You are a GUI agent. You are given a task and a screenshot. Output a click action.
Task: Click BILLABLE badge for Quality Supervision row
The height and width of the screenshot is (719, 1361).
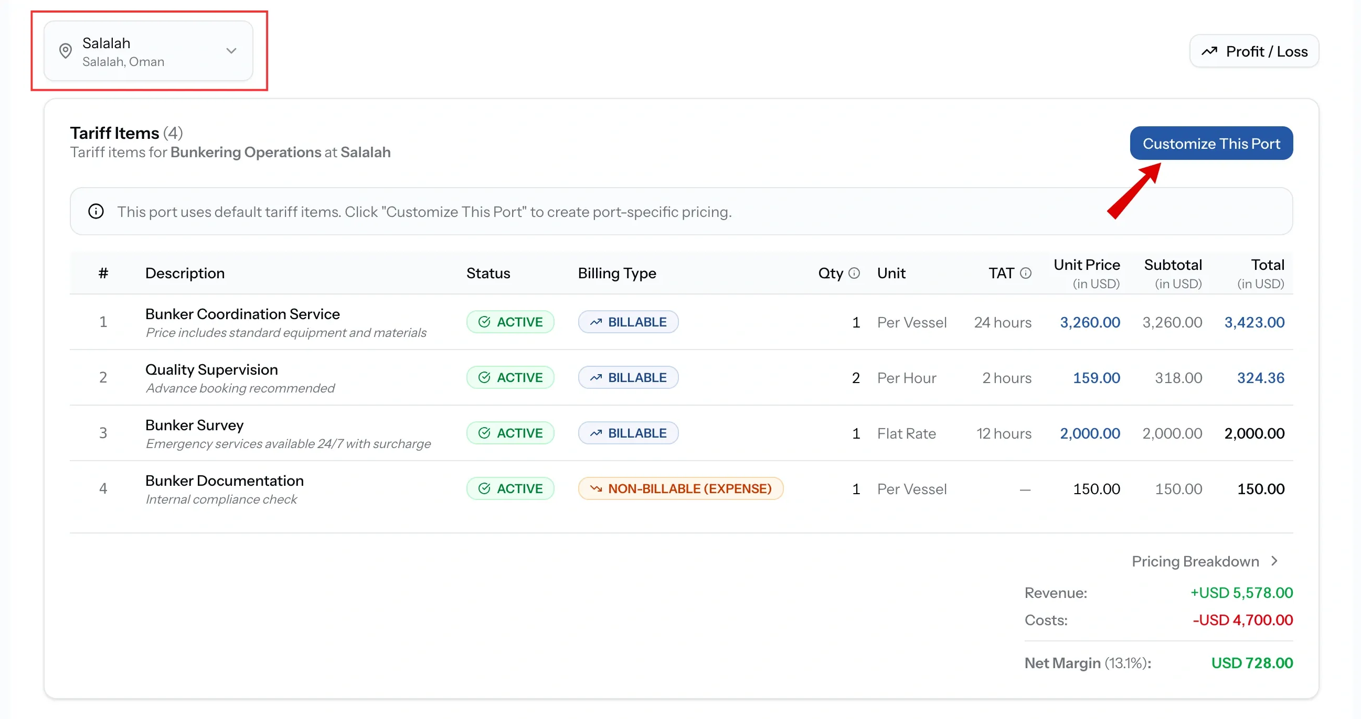coord(628,377)
